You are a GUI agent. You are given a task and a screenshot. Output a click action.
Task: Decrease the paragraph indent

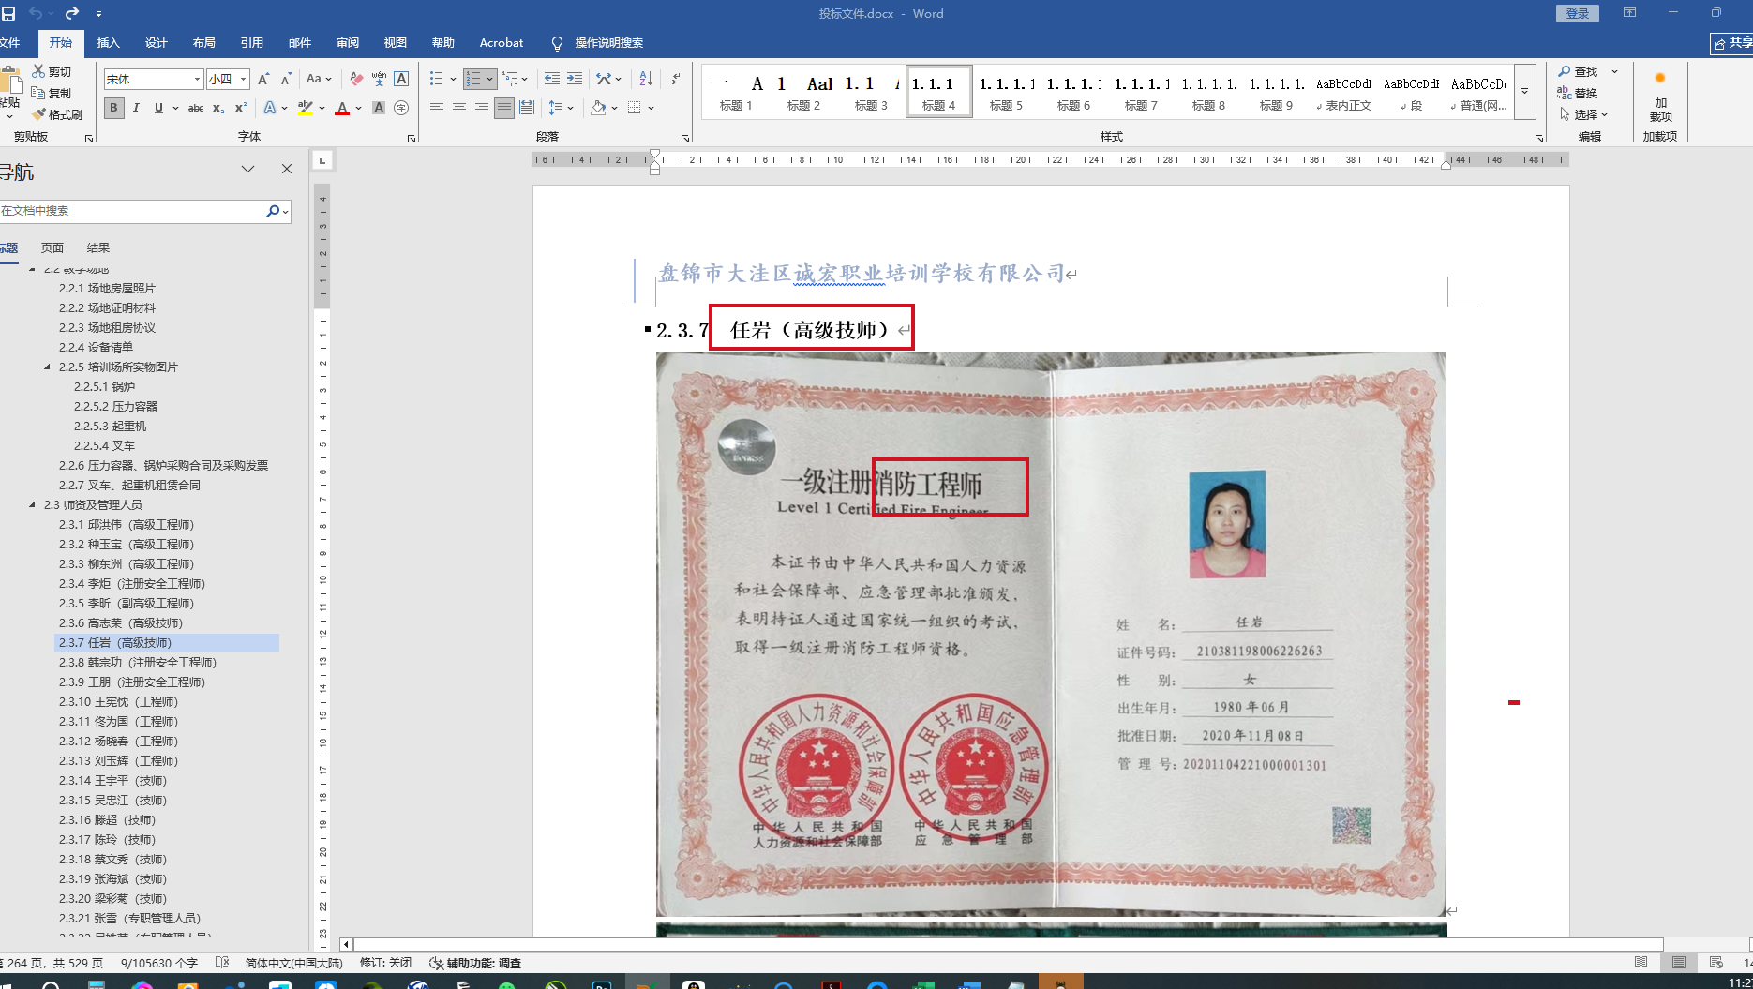(552, 80)
